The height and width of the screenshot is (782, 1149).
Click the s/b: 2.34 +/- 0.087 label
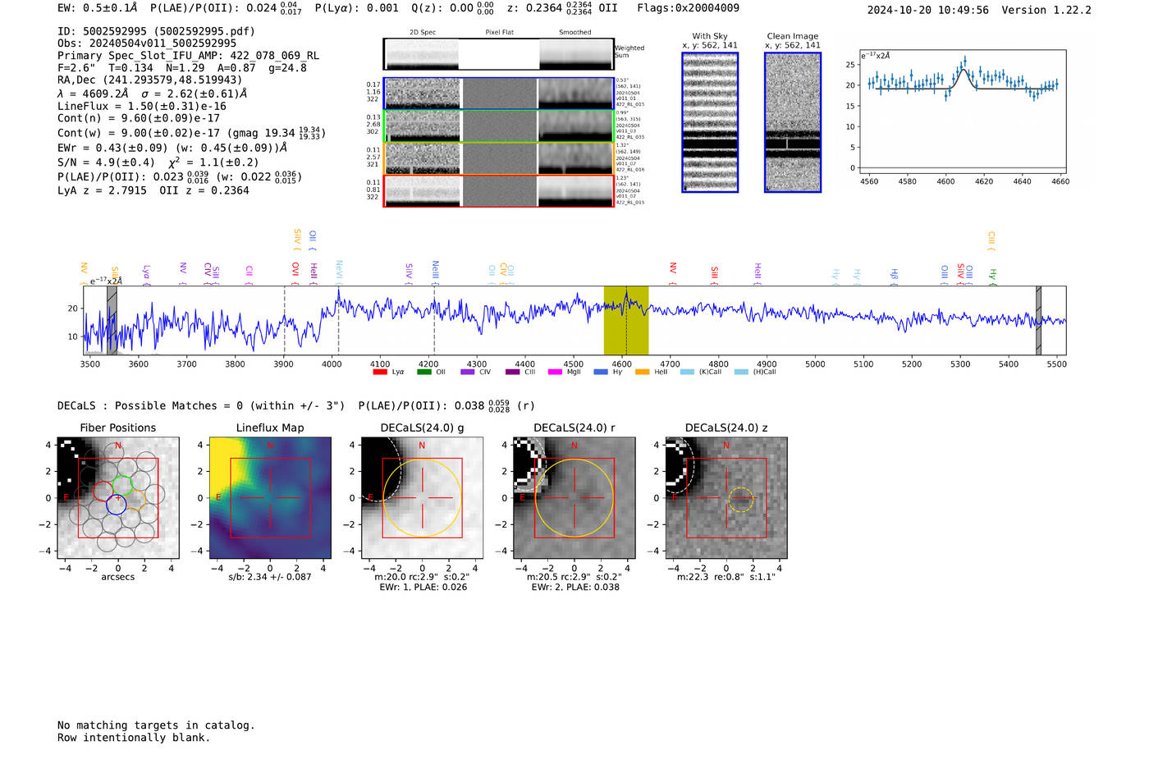point(270,577)
